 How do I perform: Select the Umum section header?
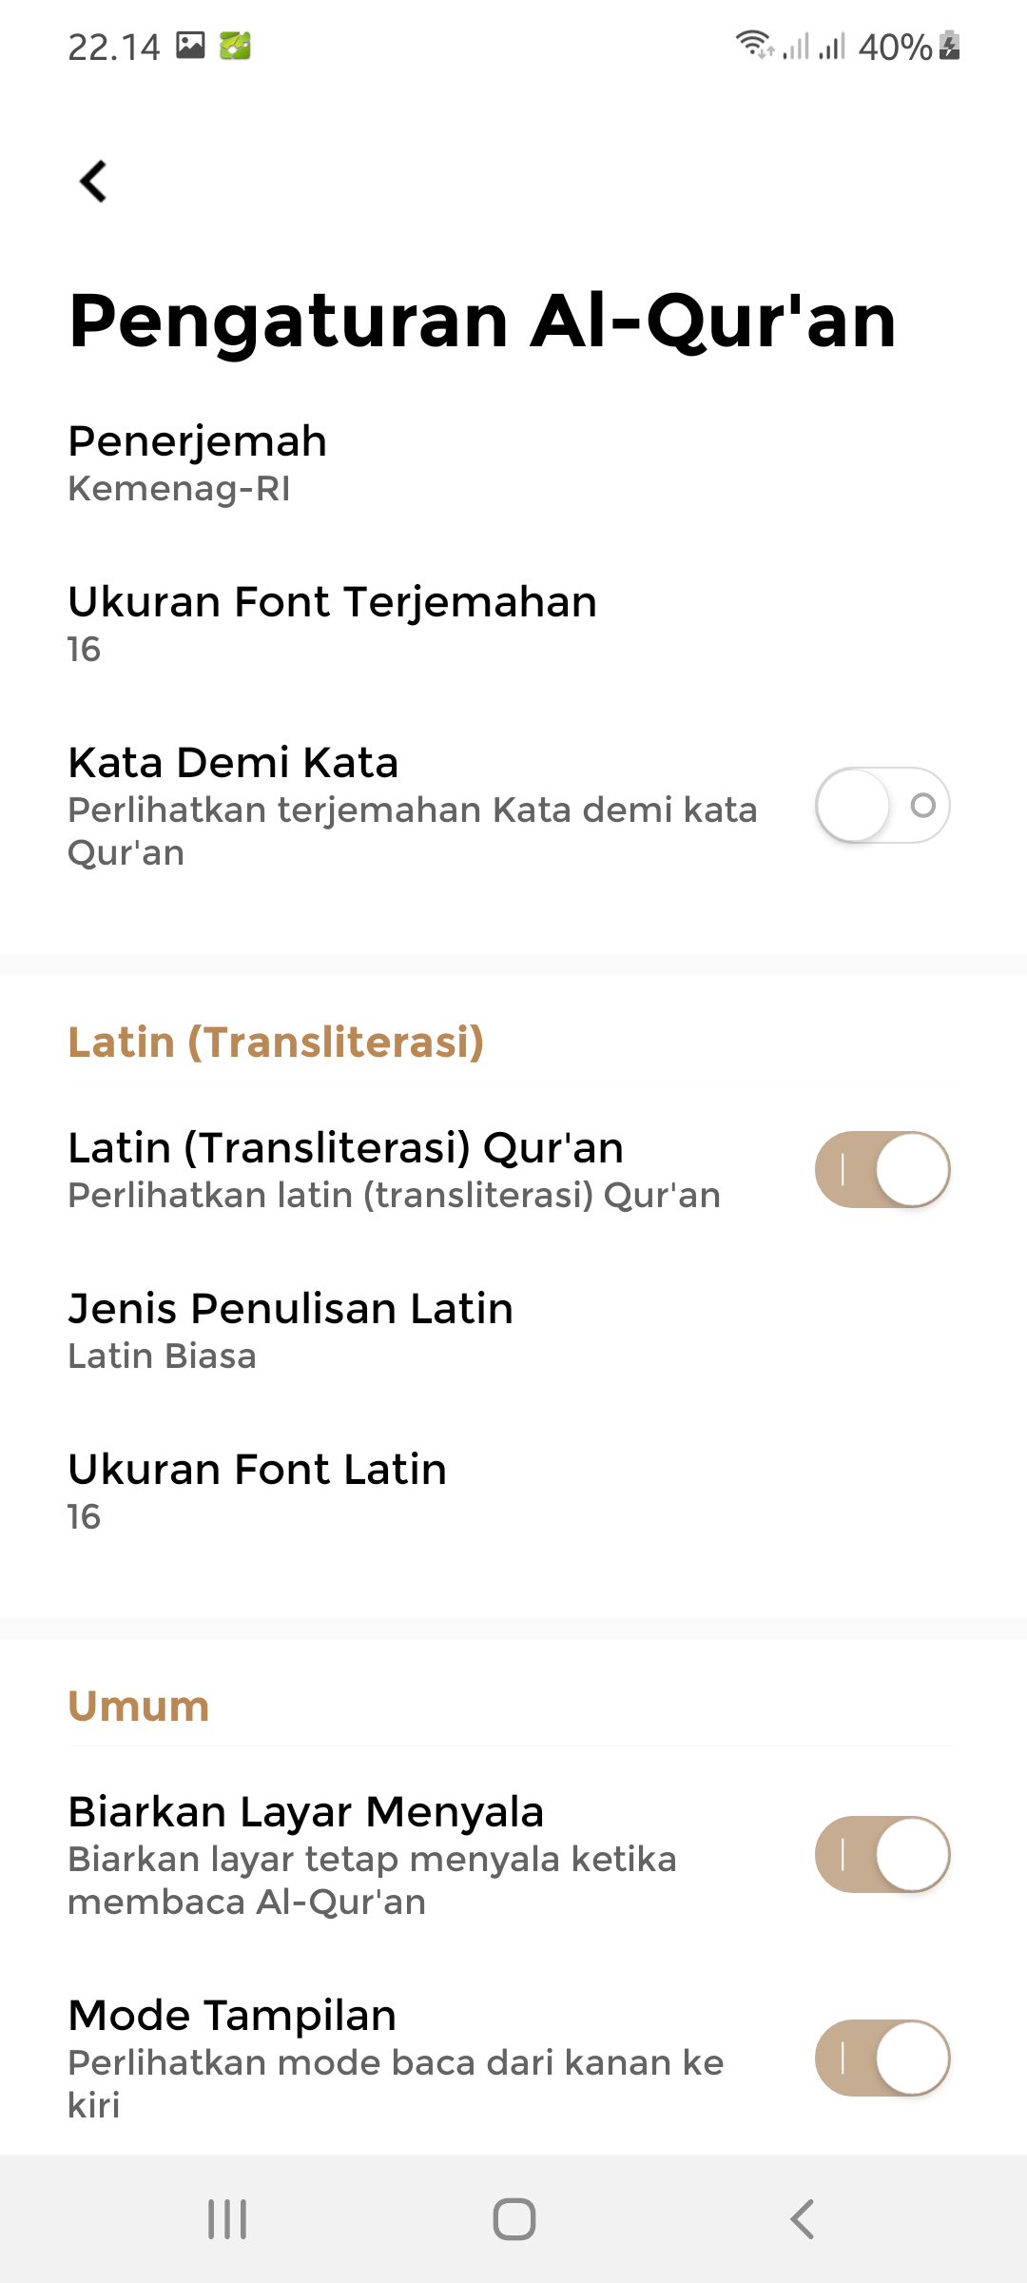138,1704
